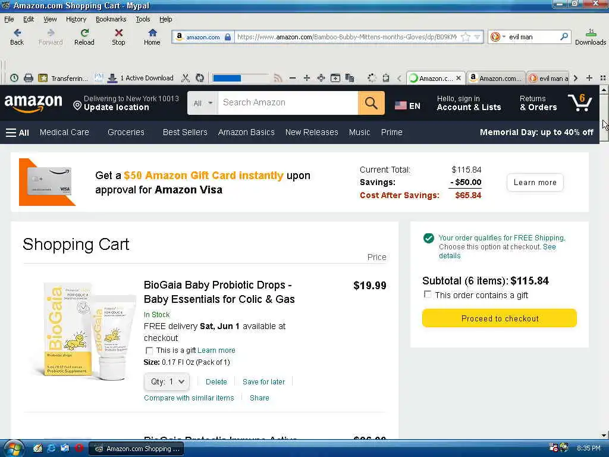Open Memorial Day: up to 40% off
The height and width of the screenshot is (457, 609).
[x=536, y=133]
